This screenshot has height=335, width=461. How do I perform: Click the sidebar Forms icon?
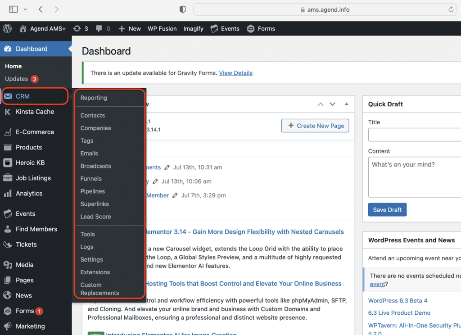pyautogui.click(x=8, y=311)
